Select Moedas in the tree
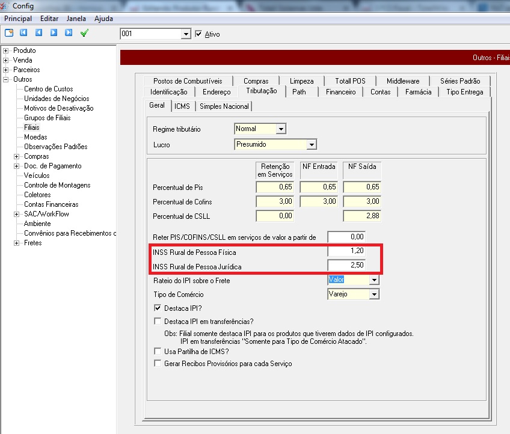The image size is (510, 434). coord(35,137)
